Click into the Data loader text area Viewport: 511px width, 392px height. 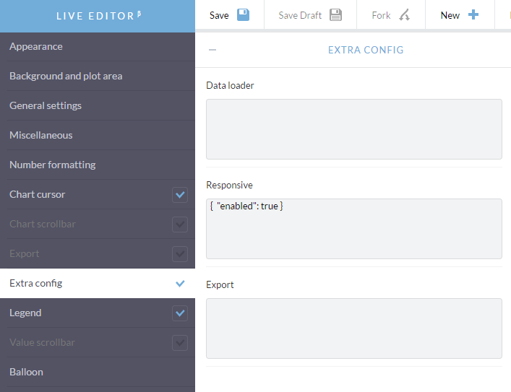[353, 129]
